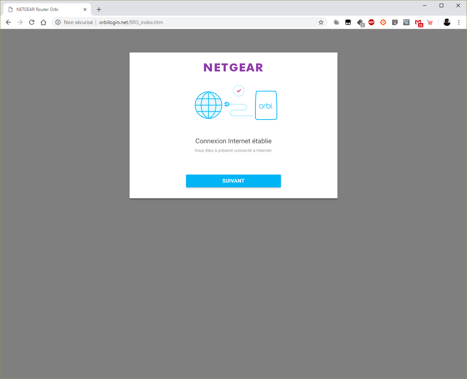
Task: Click the Orbi router illustration
Action: click(x=266, y=105)
